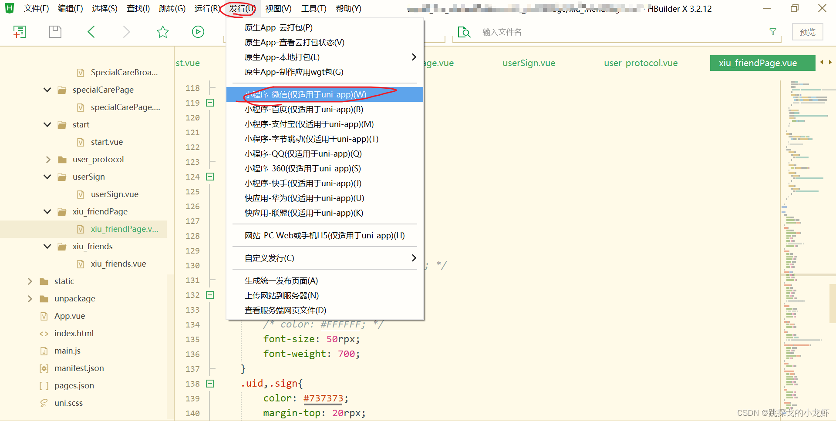Collapse the xiu_friendPage folder

47,212
